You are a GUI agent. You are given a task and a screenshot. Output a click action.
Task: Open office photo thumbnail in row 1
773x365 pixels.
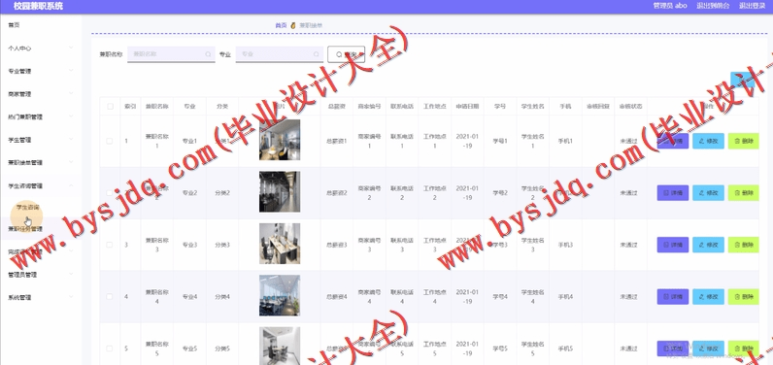pos(280,140)
